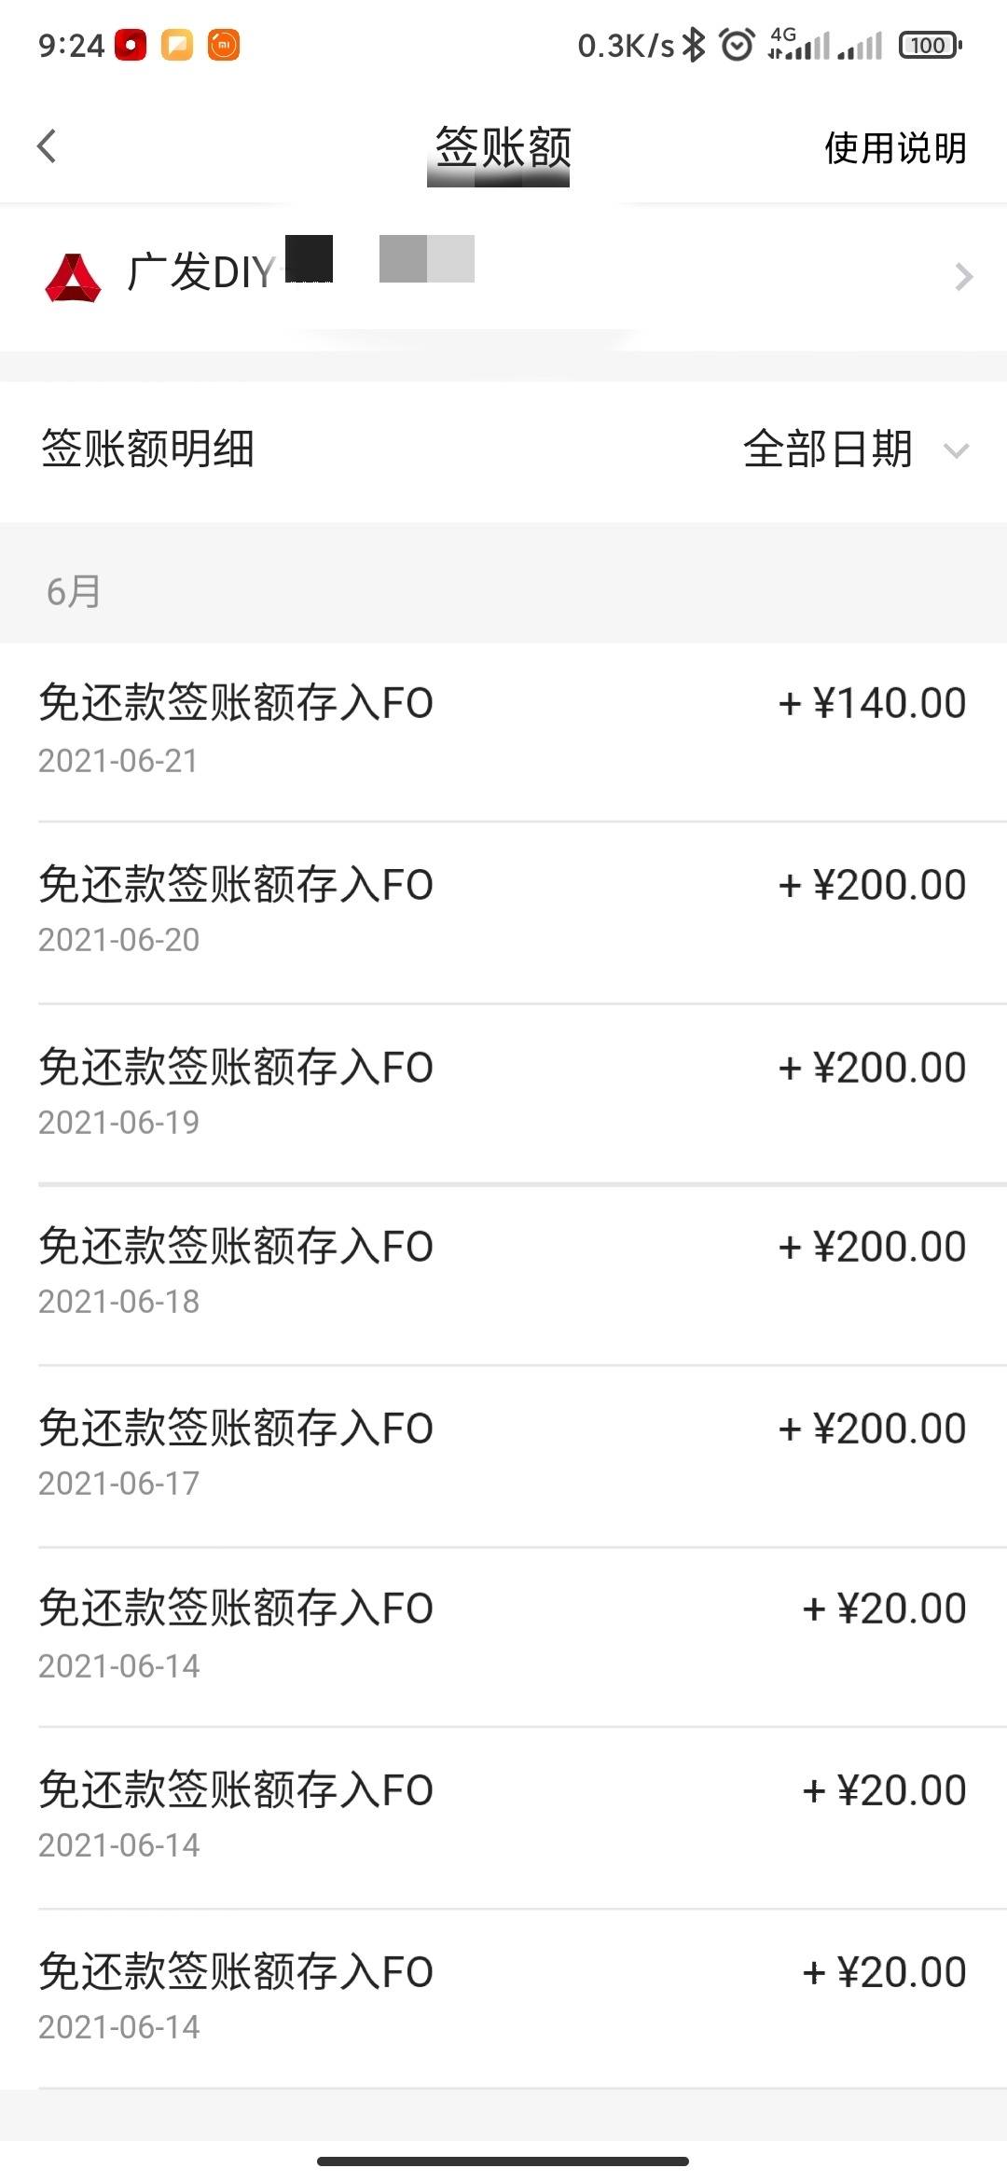1007x2182 pixels.
Task: Tap the 签账额 page title
Action: click(503, 147)
